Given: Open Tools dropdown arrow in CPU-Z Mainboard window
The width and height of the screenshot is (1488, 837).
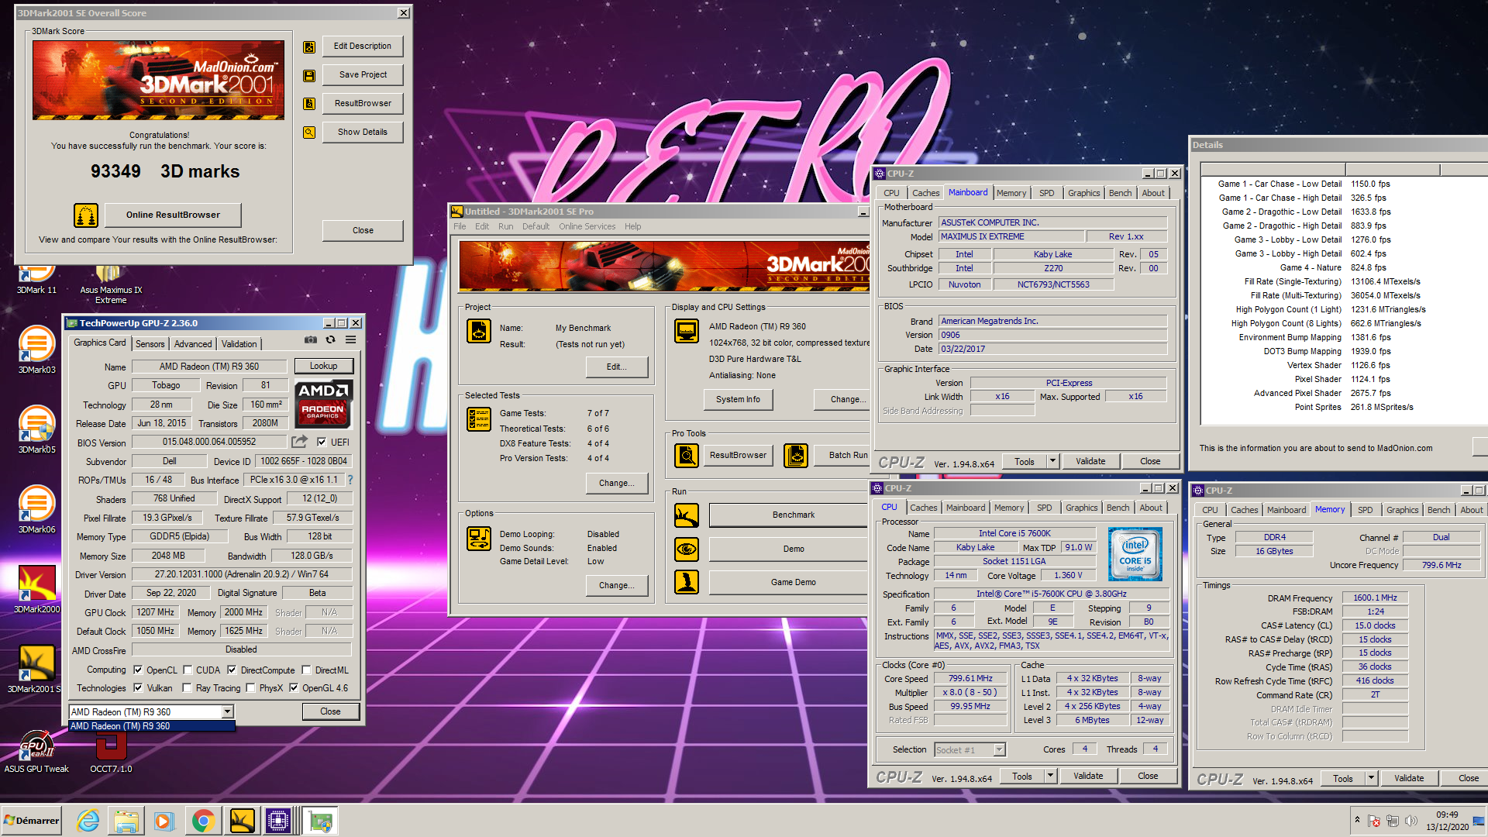Looking at the screenshot, I should click(x=1052, y=461).
